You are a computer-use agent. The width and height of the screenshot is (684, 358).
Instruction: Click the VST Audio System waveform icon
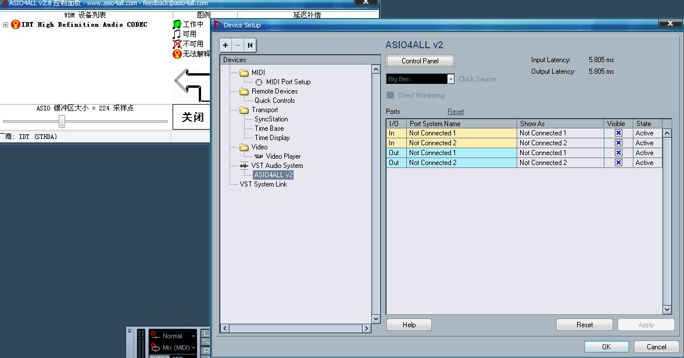click(x=244, y=166)
